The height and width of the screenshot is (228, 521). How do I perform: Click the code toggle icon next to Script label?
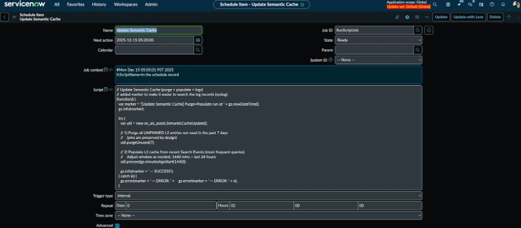[x=111, y=90]
